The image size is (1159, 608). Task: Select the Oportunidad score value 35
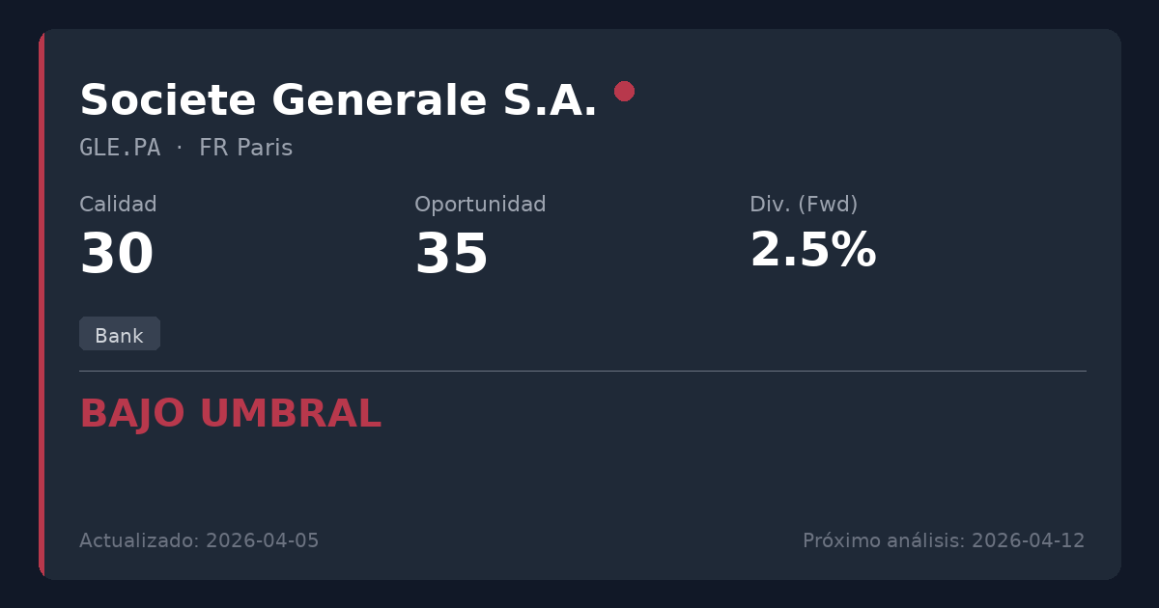coord(451,255)
